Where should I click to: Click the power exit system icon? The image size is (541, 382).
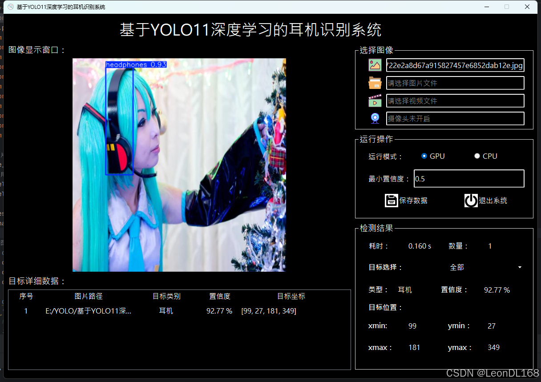click(x=471, y=201)
